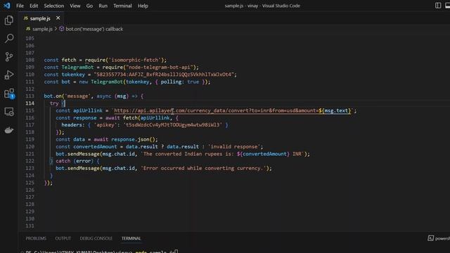This screenshot has width=450, height=253.
Task: Click 'message' string on line 113
Action: point(77,96)
